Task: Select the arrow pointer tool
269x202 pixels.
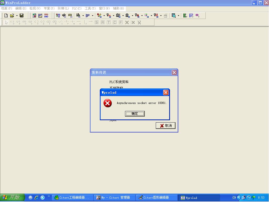Action: [6, 22]
